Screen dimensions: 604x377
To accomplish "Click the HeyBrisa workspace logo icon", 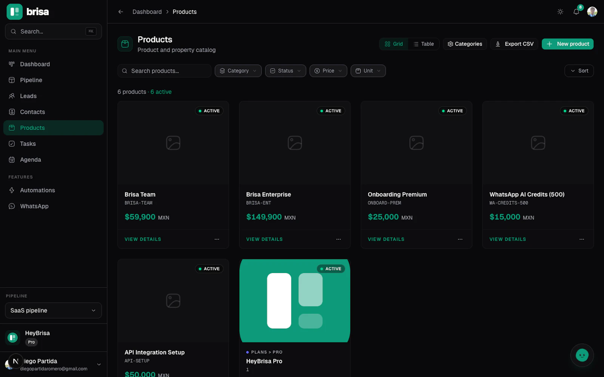I will 13,337.
